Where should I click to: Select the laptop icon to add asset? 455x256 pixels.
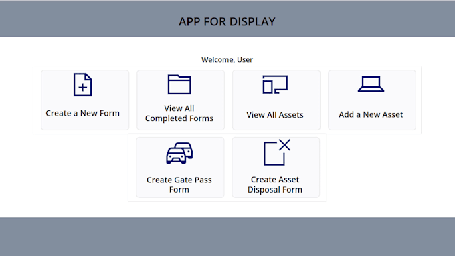coord(371,84)
